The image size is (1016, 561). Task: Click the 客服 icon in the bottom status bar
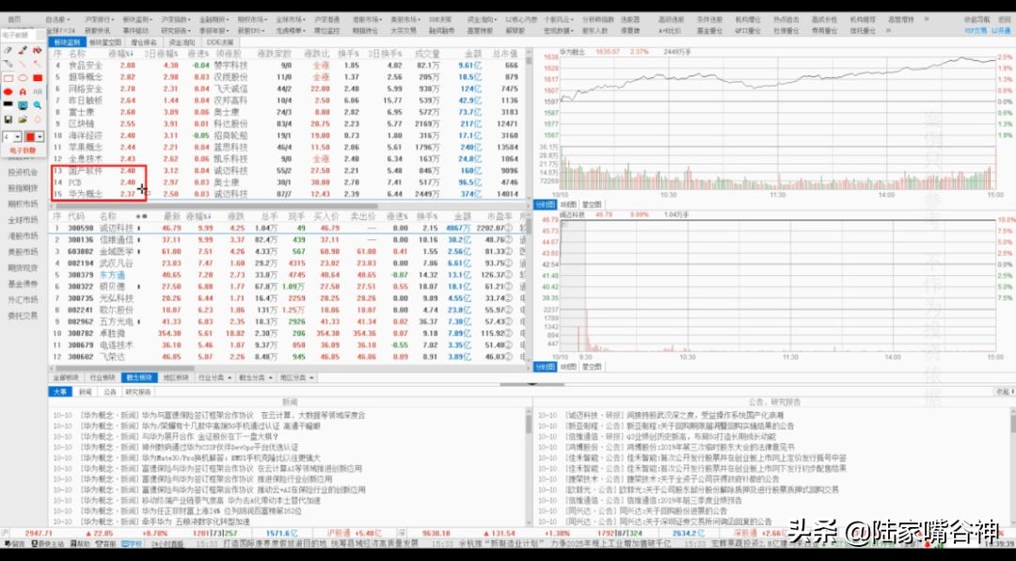coord(105,543)
